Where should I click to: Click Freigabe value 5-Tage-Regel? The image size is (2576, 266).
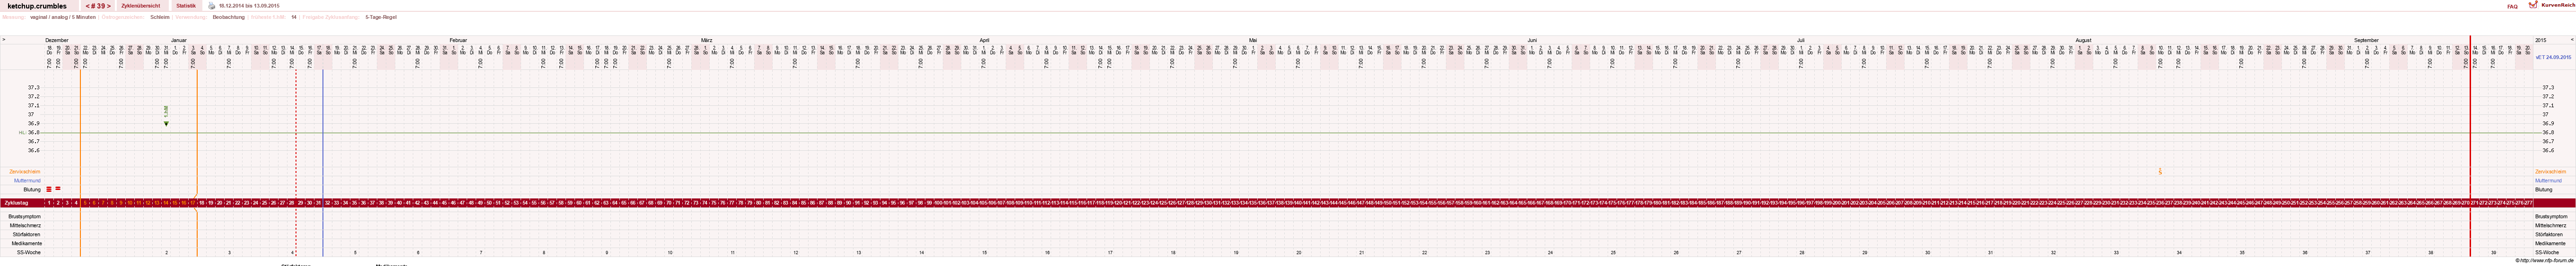[x=381, y=17]
